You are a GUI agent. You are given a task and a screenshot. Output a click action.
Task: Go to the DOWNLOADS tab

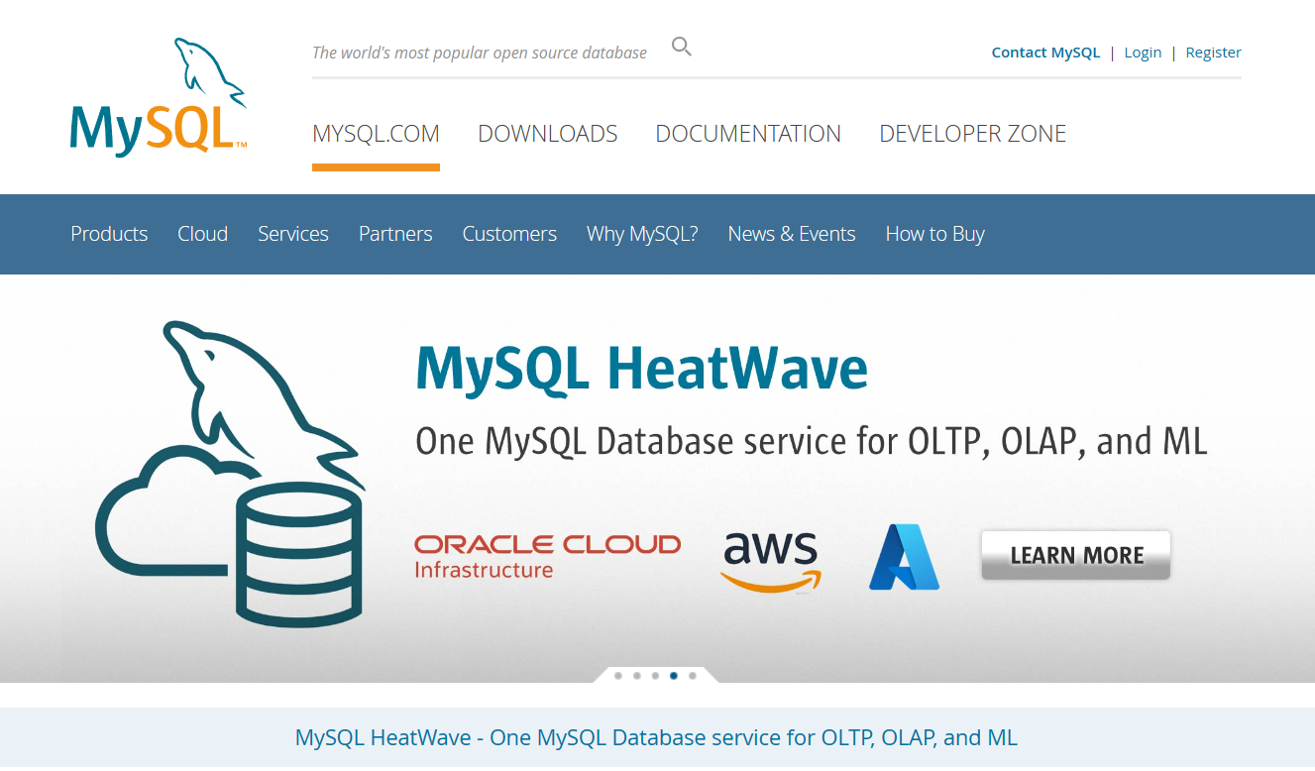tap(548, 134)
